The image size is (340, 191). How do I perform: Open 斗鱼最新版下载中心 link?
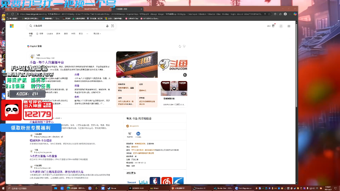[x=41, y=122]
